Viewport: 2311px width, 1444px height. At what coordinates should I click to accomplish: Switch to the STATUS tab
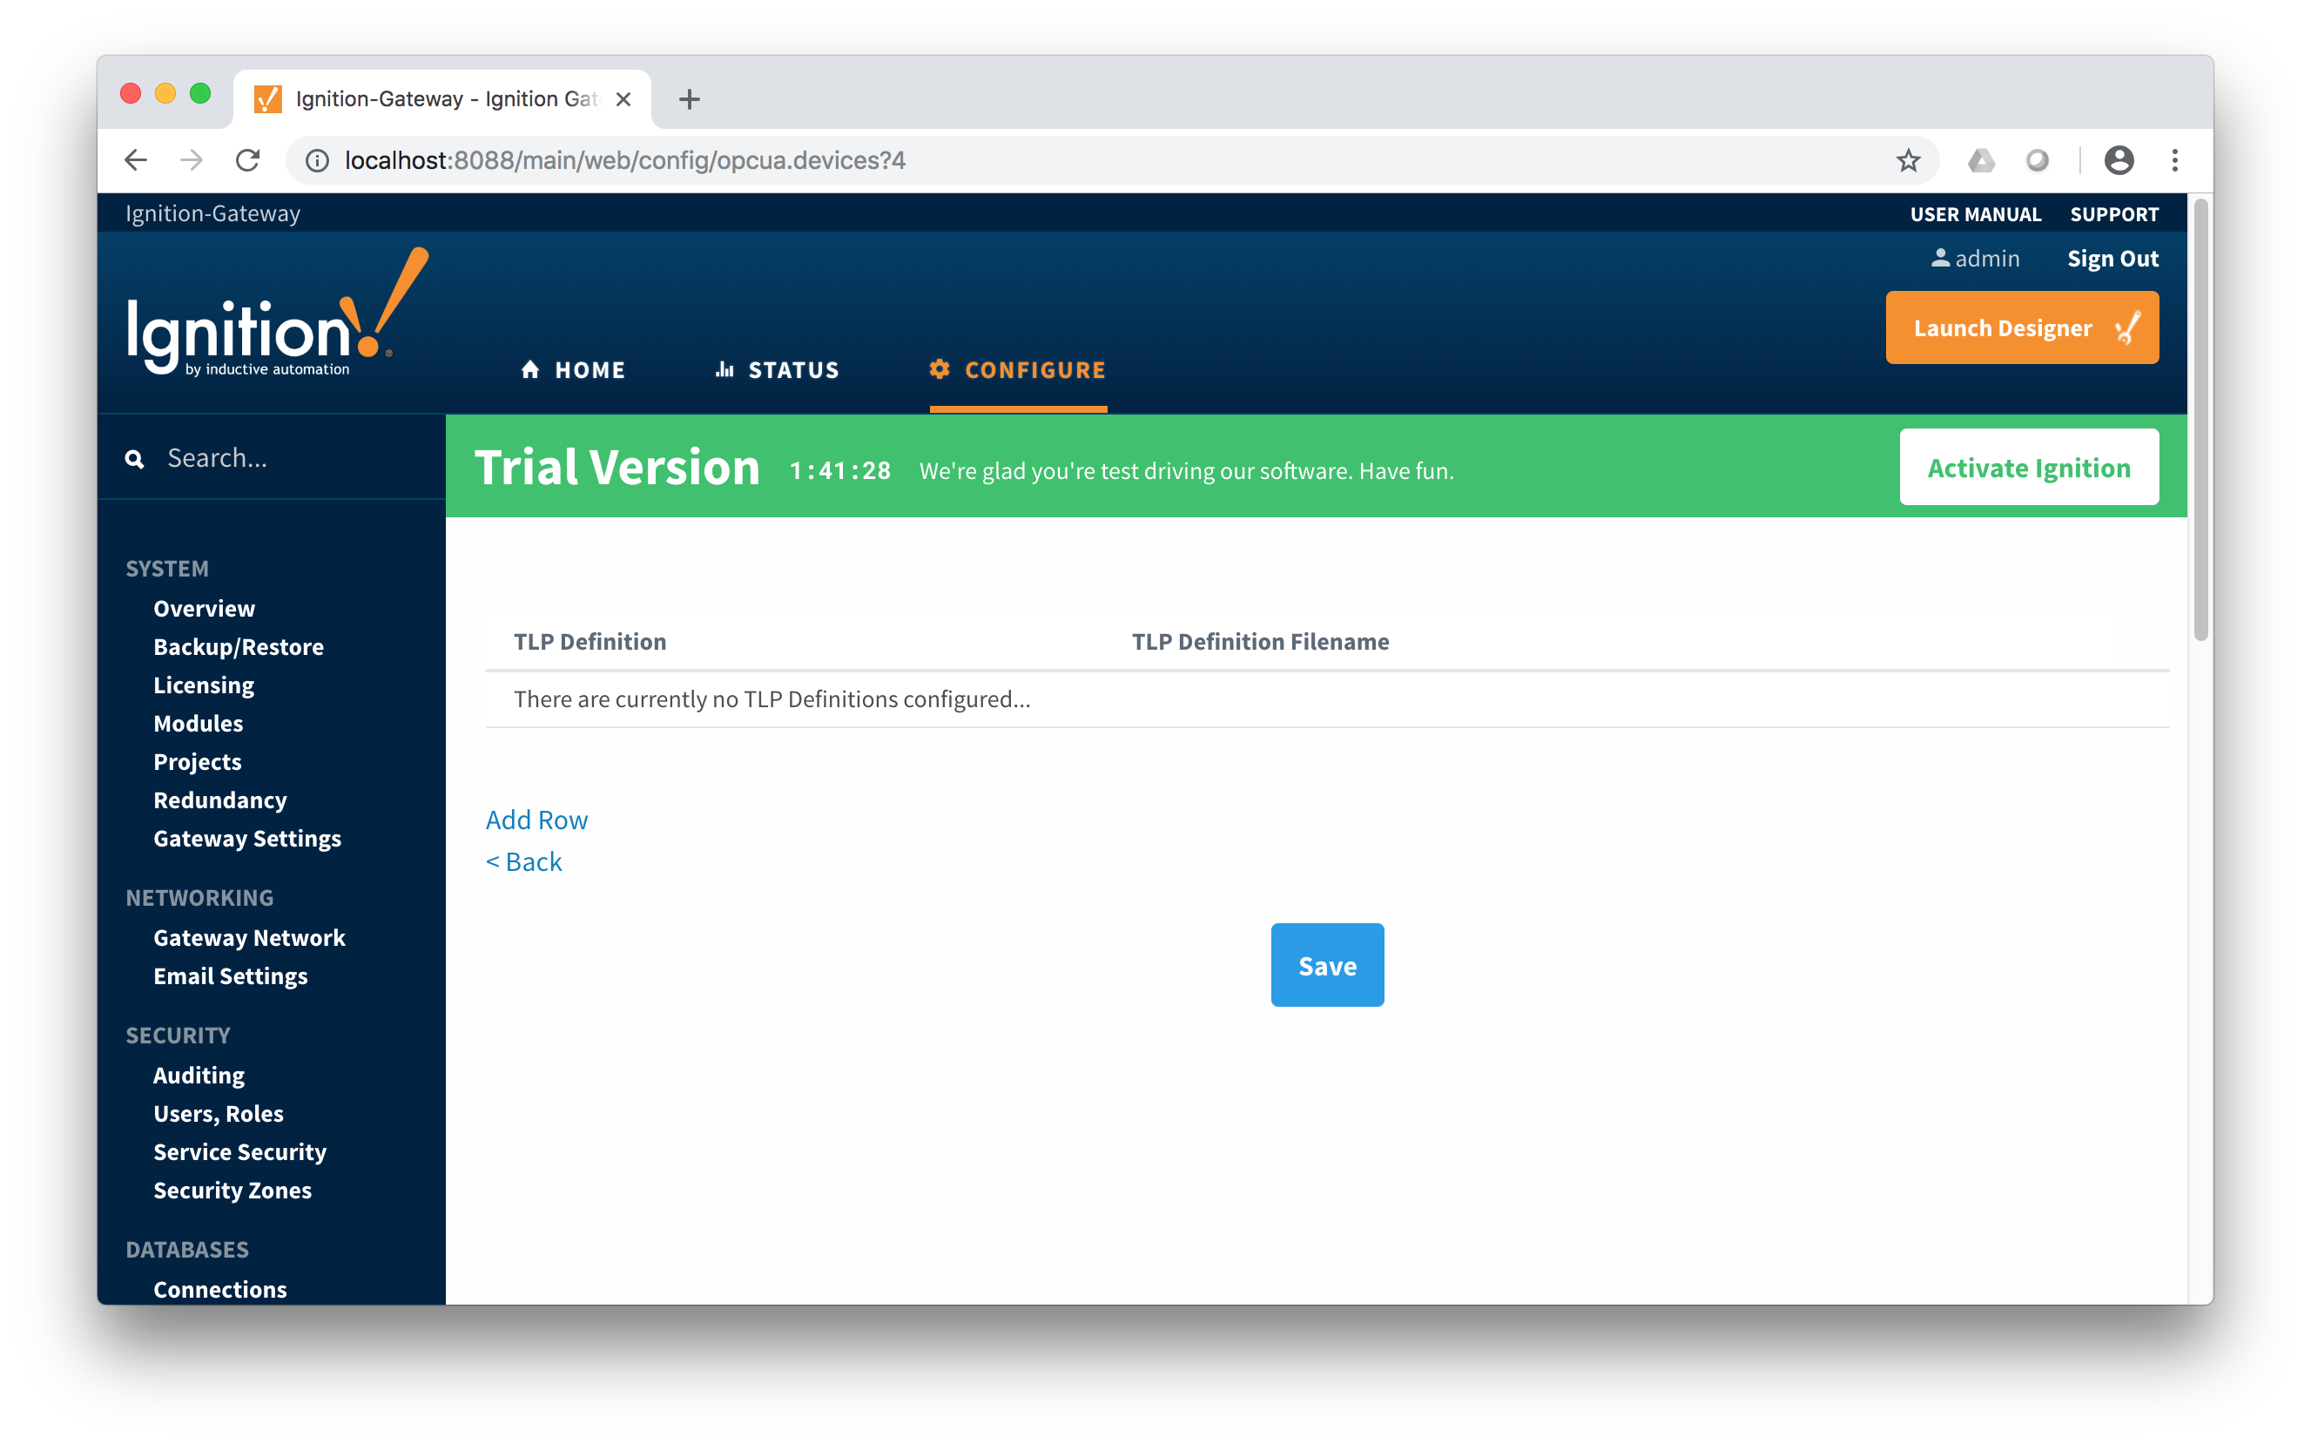pos(777,369)
